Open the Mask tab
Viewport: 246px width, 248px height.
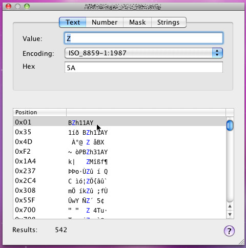(137, 22)
